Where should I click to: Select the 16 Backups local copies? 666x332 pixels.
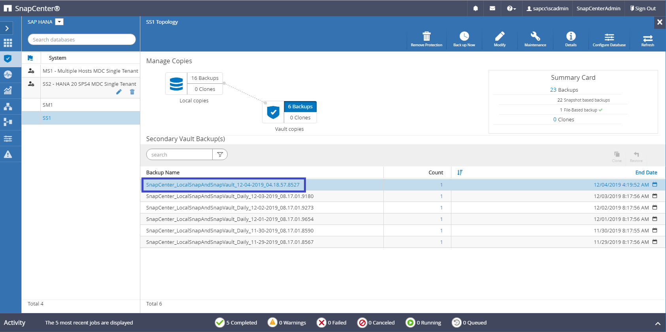coord(205,78)
